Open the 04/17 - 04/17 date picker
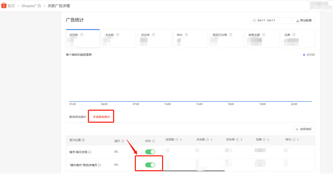The width and height of the screenshot is (333, 174). [270, 21]
